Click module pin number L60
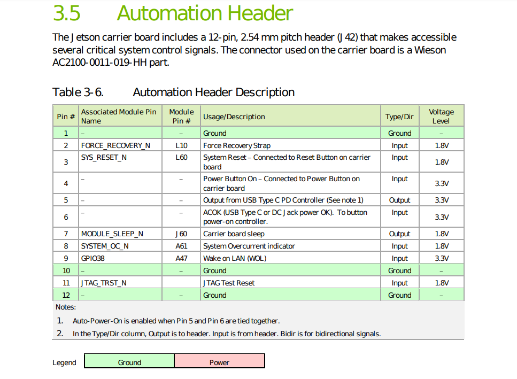517x379 pixels. click(x=181, y=158)
